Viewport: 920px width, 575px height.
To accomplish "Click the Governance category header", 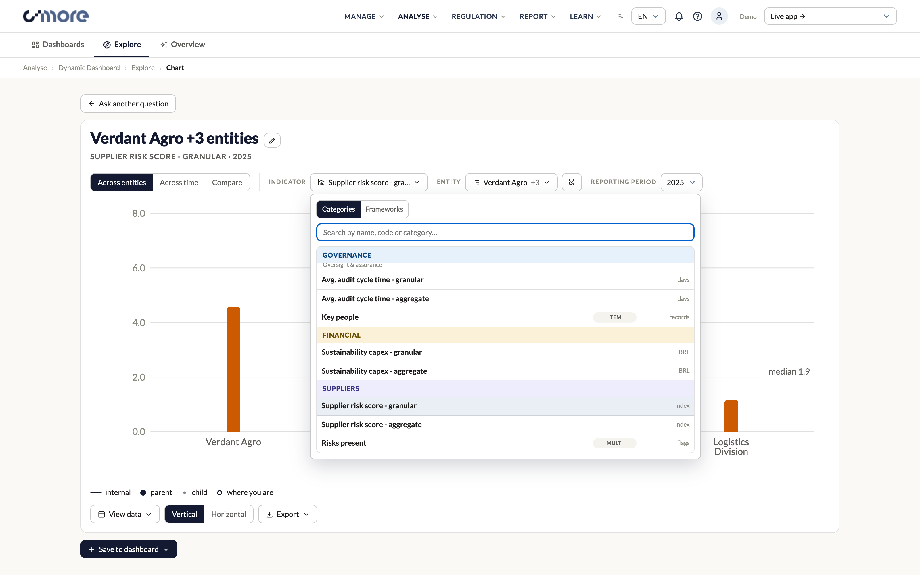I will [505, 255].
